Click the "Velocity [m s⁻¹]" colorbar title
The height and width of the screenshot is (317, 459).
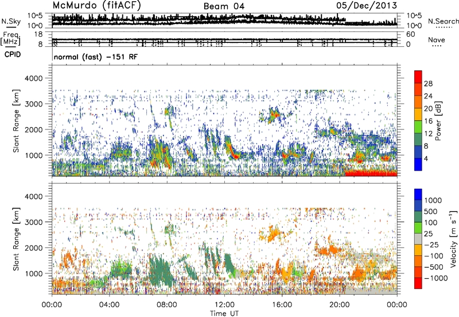(453, 239)
